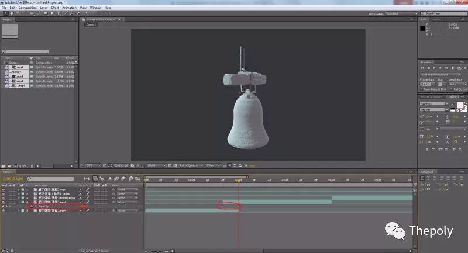Open the Composition mini-flowchart in timeline
The height and width of the screenshot is (253, 468).
click(87, 179)
